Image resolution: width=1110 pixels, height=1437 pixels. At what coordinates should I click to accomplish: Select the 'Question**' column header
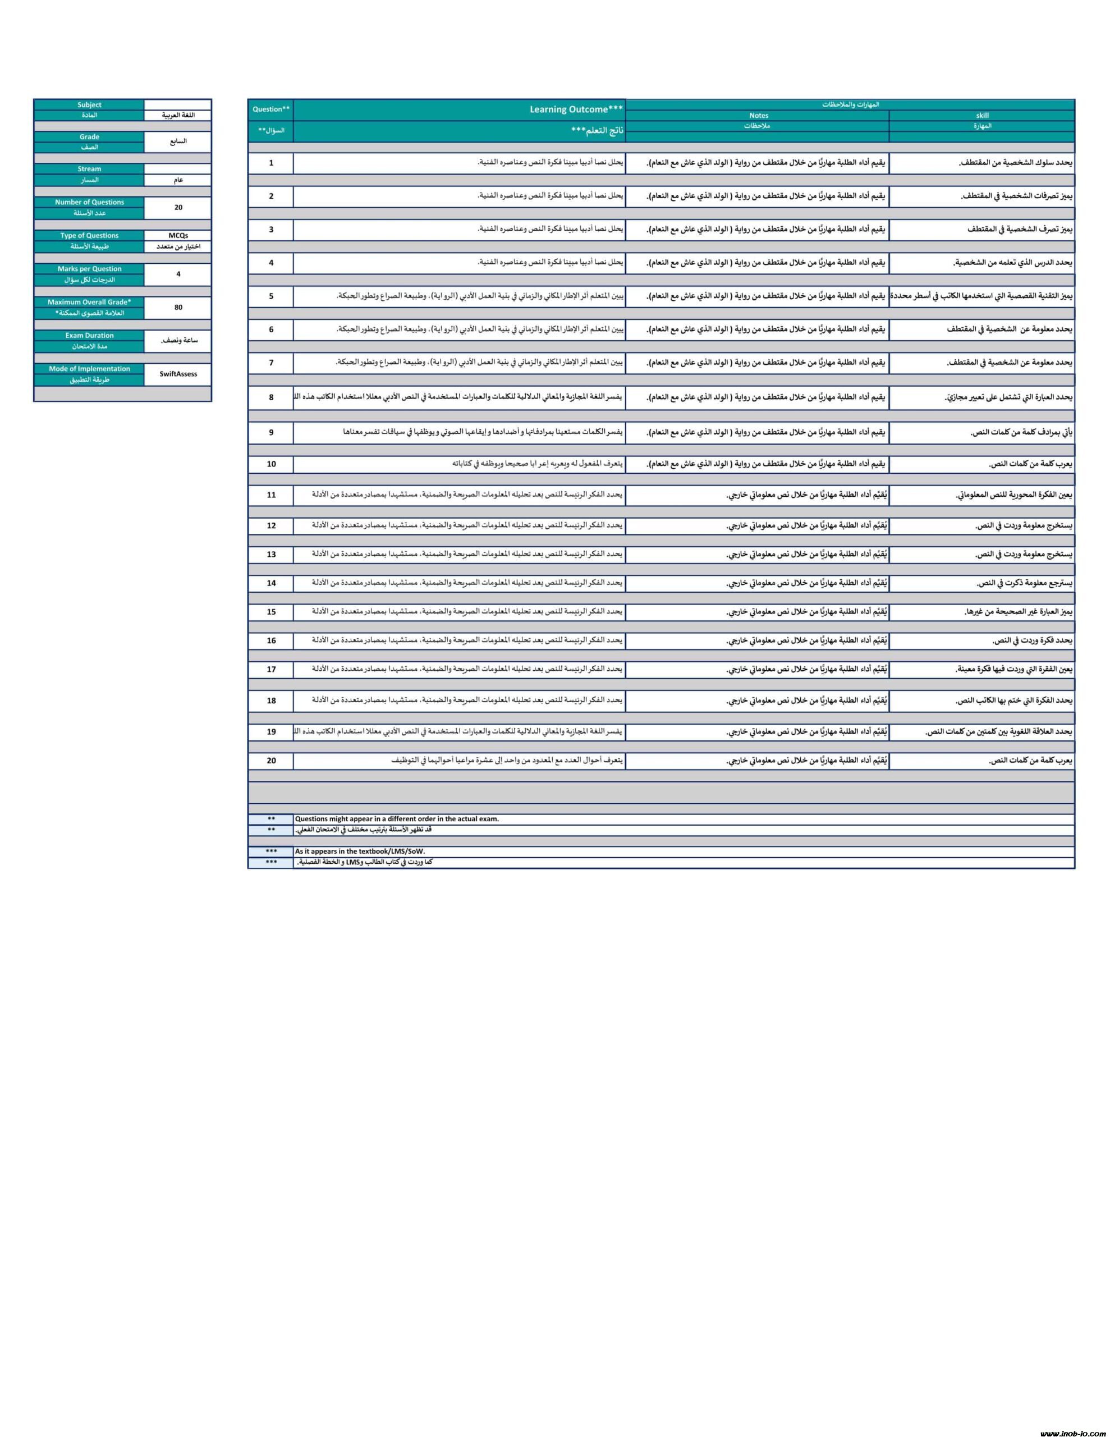click(x=270, y=109)
